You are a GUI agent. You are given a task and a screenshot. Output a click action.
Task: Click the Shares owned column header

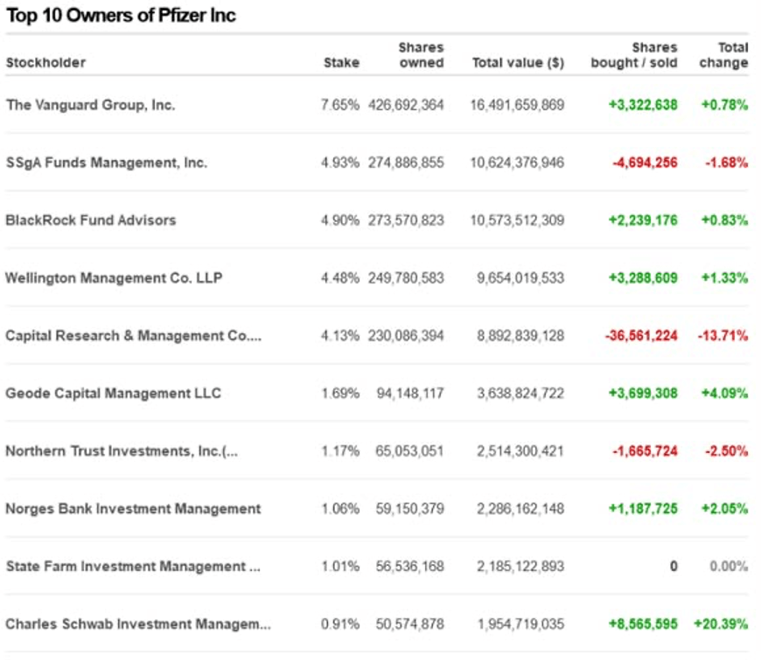point(421,55)
